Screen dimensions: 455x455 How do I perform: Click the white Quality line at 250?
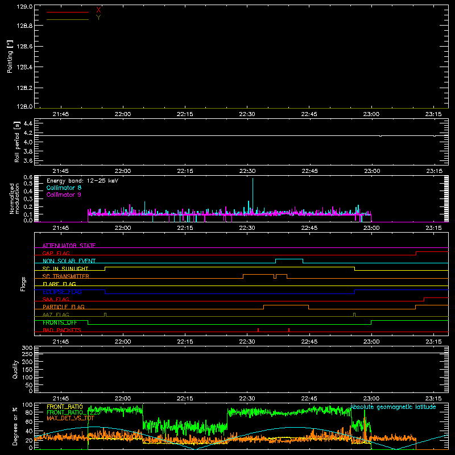241,353
